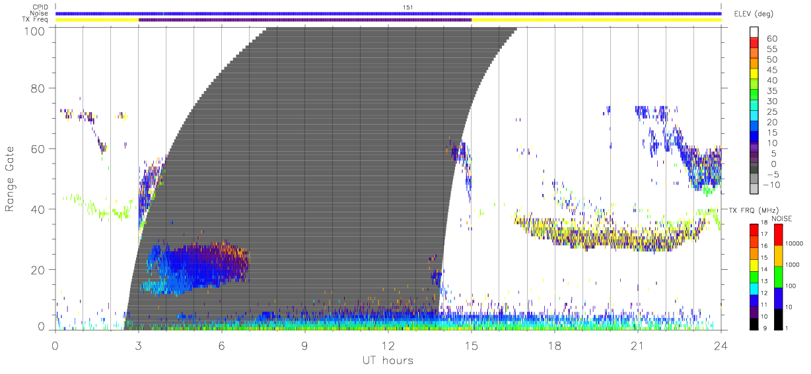Click the Range Gate tick label '80'
Viewport: 811px width, 374px height.
[x=39, y=88]
